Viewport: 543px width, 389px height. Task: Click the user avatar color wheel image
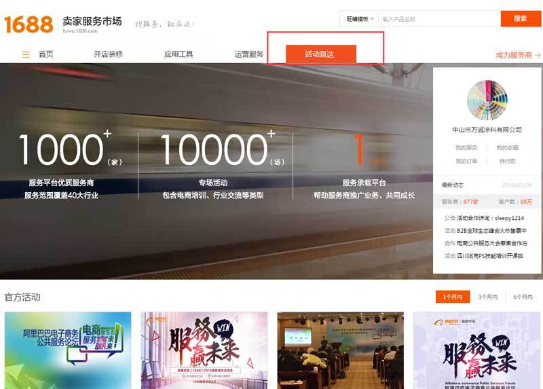tap(487, 100)
